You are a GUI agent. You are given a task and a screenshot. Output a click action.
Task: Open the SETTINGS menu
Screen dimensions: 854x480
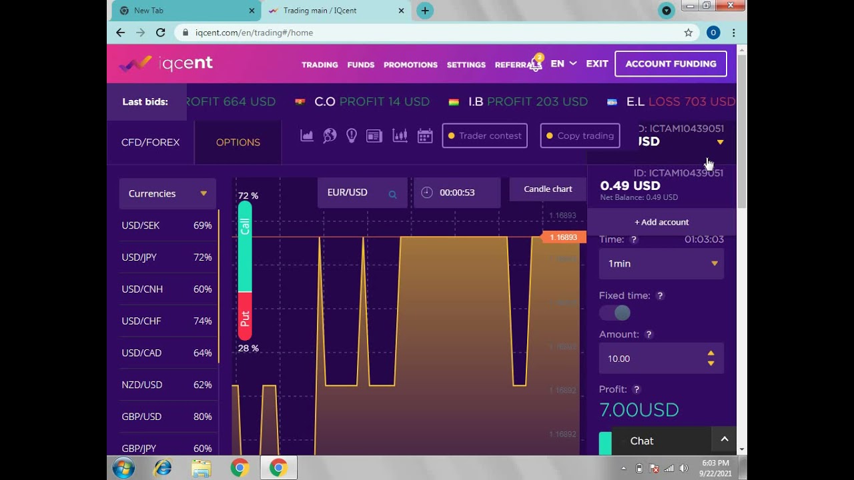(x=466, y=65)
